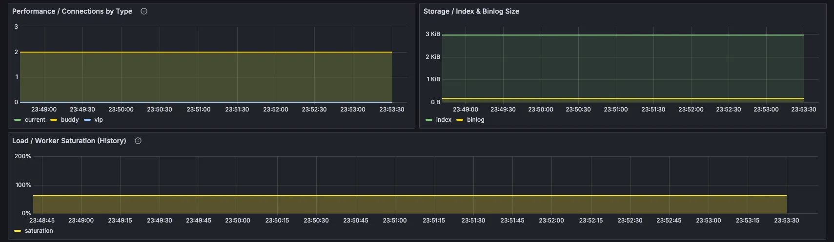Click the blue color swatch for 'vip'

(x=87, y=120)
